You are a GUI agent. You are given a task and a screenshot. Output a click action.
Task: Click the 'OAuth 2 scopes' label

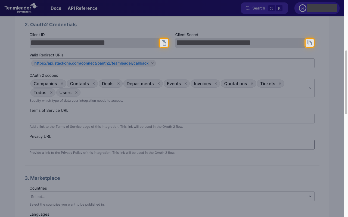[x=44, y=75]
